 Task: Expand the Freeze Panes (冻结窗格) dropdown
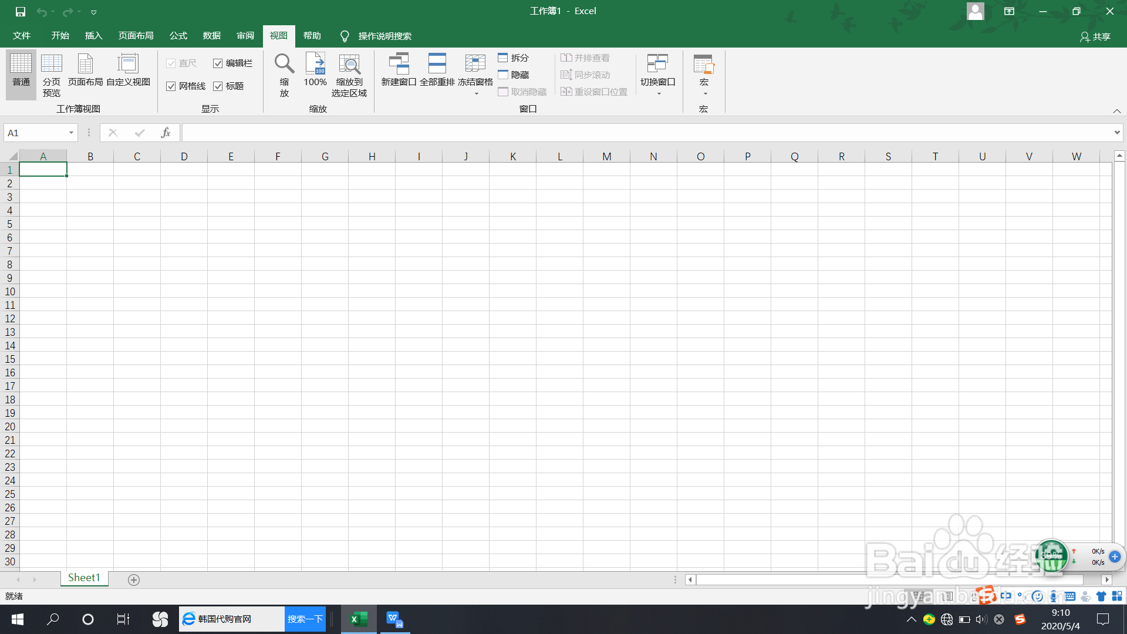click(476, 93)
